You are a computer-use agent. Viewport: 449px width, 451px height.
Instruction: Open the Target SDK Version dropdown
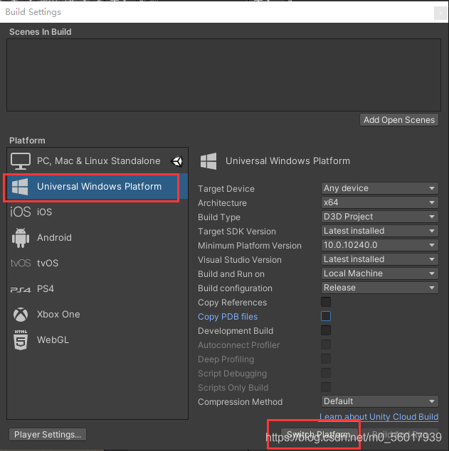point(380,231)
